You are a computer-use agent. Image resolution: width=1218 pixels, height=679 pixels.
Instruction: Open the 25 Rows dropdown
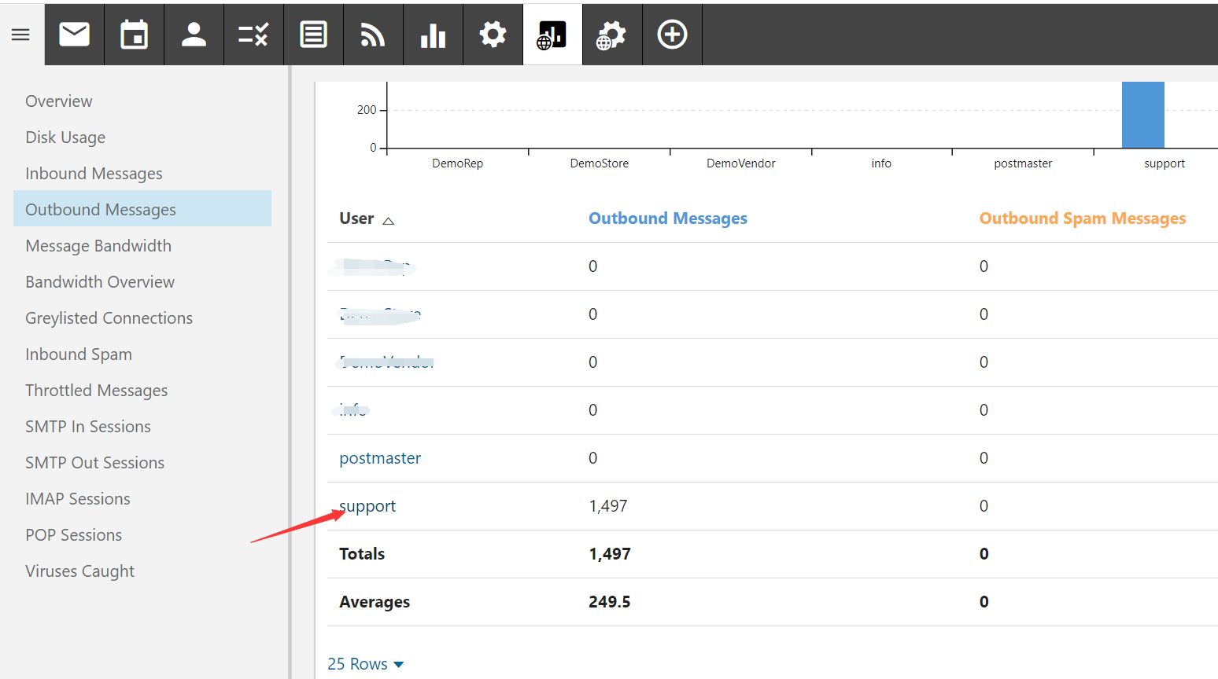pos(365,663)
